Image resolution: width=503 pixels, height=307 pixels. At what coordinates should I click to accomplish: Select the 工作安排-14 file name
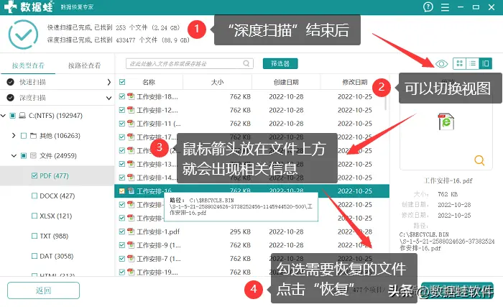coord(157,178)
